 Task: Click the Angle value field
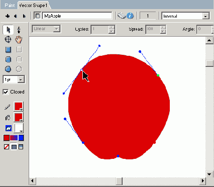point(204,29)
